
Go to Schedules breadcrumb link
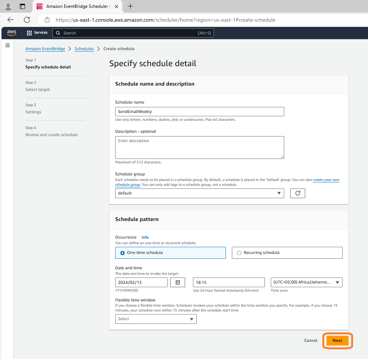[84, 49]
